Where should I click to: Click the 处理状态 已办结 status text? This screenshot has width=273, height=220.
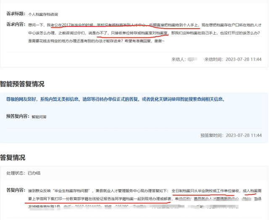pyautogui.click(x=24, y=173)
